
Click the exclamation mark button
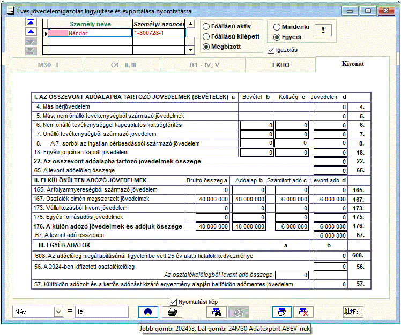tap(323, 31)
